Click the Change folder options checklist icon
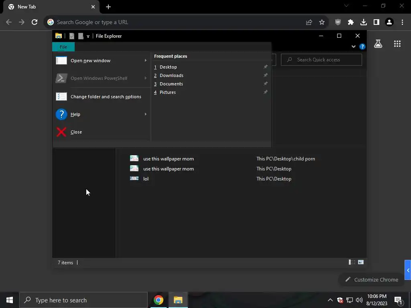The height and width of the screenshot is (308, 411). click(x=61, y=97)
